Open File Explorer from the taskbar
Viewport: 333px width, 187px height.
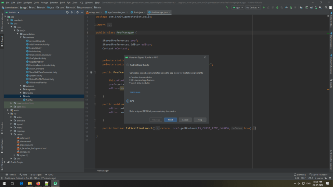(x=30, y=184)
